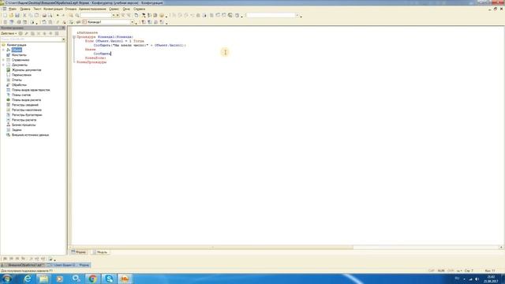
Task: Open the search field dropdown in configuration panel
Action: (x=63, y=39)
